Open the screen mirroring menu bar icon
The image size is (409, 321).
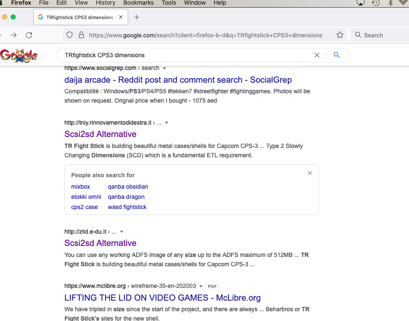pos(361,3)
